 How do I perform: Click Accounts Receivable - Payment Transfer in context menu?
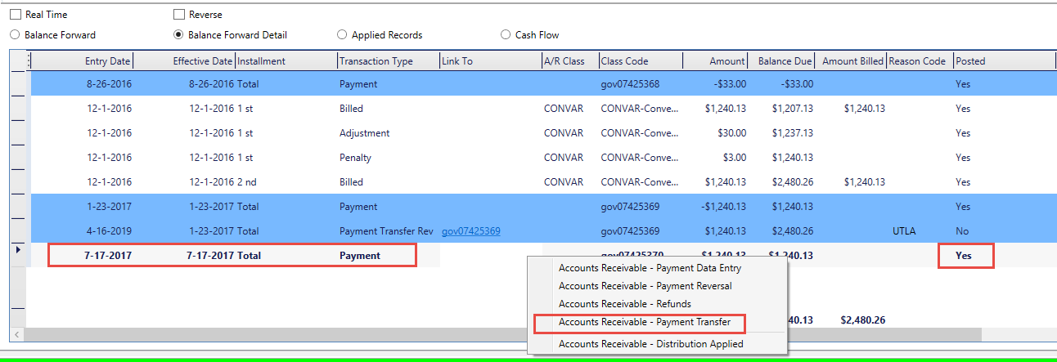coord(644,323)
